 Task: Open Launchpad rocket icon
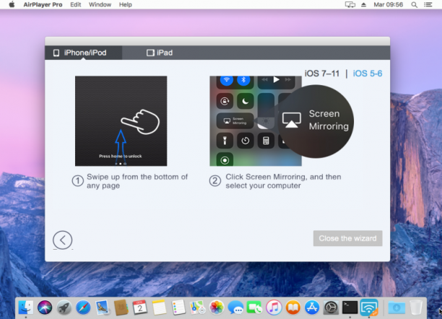click(x=64, y=307)
